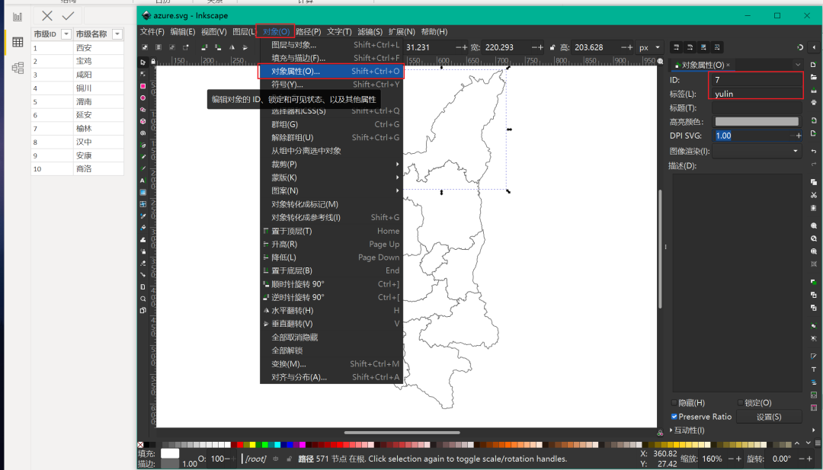The width and height of the screenshot is (823, 470).
Task: Open the 市级名称 column filter dropdown
Action: (117, 34)
